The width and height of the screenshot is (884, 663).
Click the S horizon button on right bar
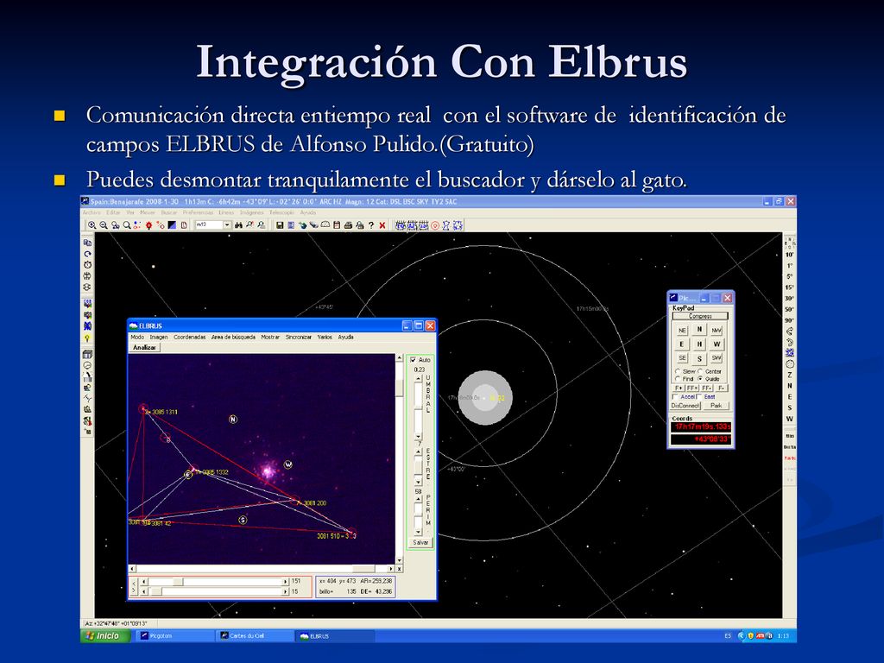790,407
